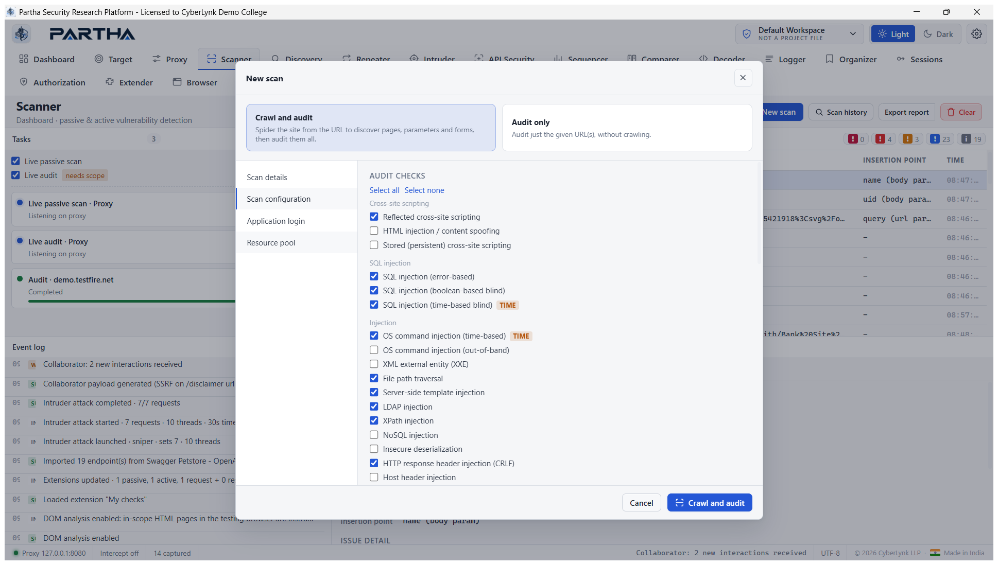
Task: Click 'Intercept off' in status bar
Action: pos(119,553)
